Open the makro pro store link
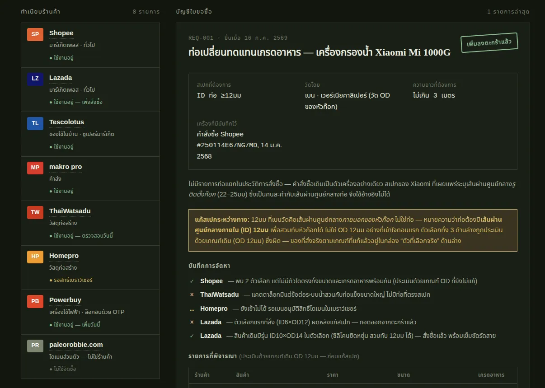 point(66,167)
